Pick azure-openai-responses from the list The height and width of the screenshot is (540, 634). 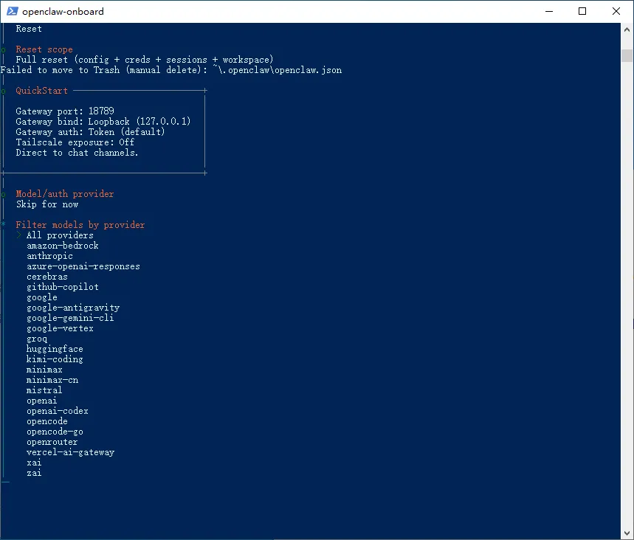coord(83,266)
